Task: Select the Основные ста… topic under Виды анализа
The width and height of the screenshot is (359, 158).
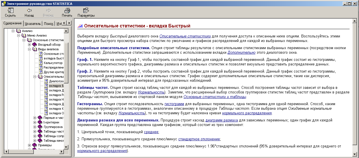Action: 54,54
